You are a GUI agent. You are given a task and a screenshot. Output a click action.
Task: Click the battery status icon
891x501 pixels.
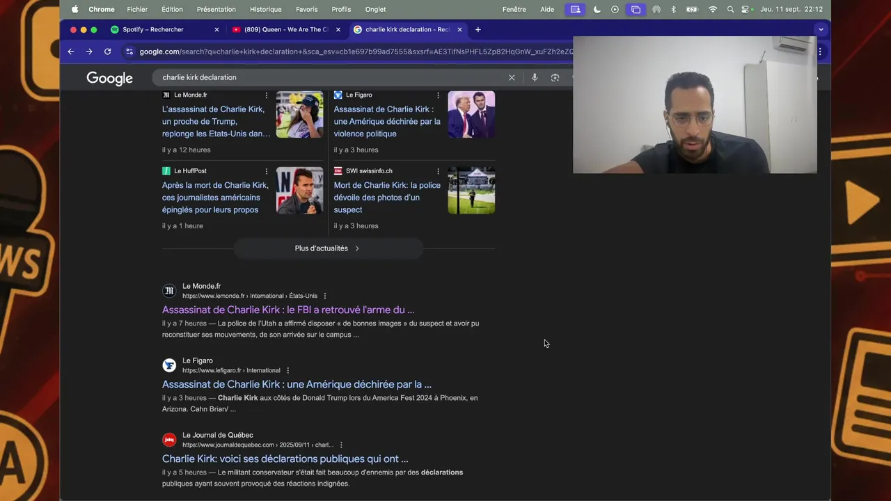pos(692,9)
